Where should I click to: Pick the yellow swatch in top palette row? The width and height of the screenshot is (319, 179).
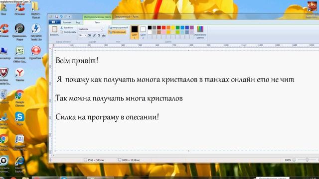[x=173, y=27]
